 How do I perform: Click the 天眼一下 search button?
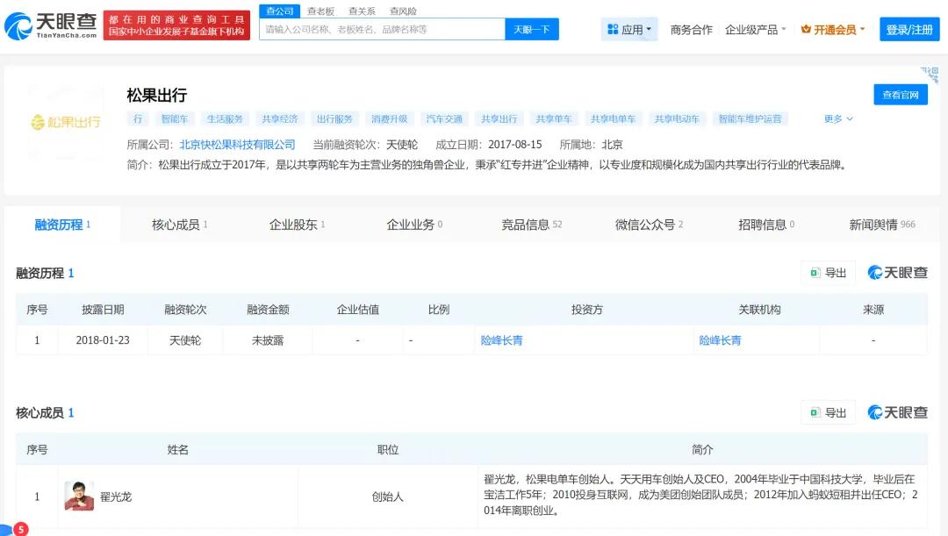(531, 29)
